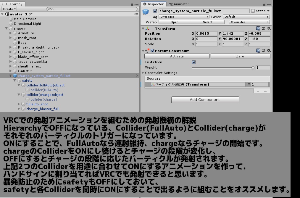Click the Parent Constraint settings gear icon
Screen dimensions: 300x198
click(268, 50)
